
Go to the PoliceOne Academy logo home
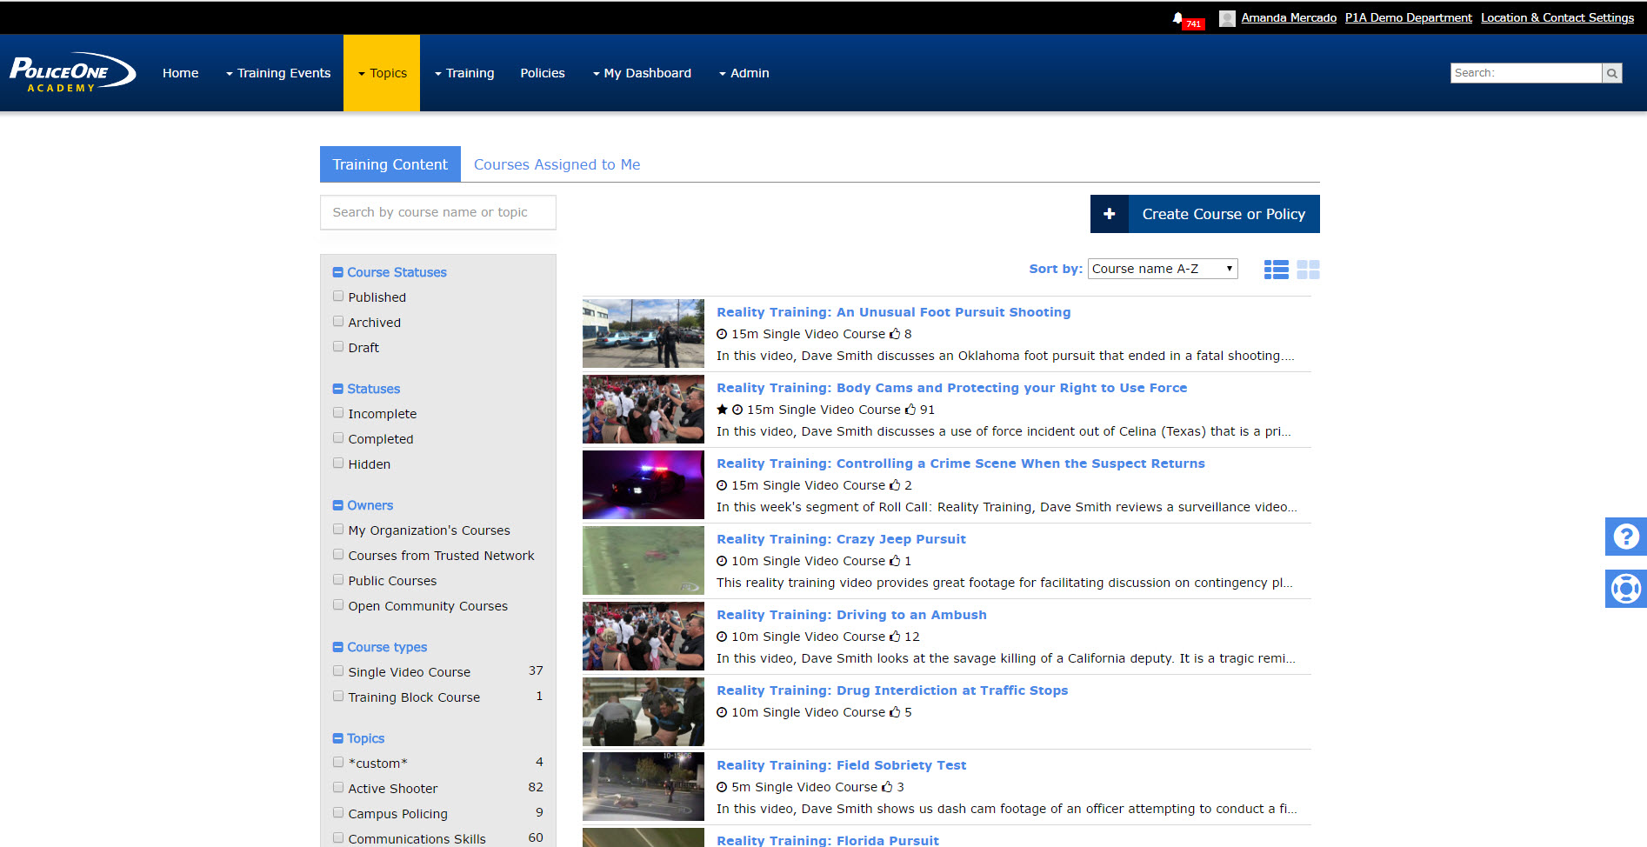[73, 73]
